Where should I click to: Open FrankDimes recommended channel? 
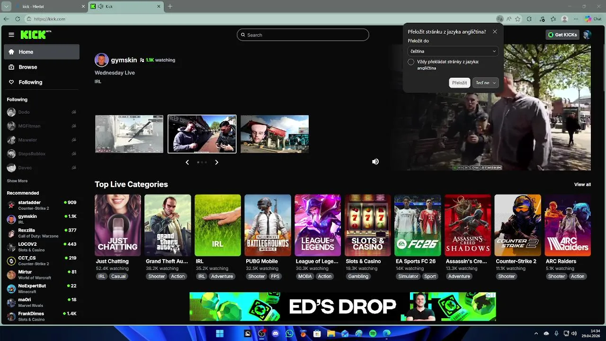(x=42, y=316)
